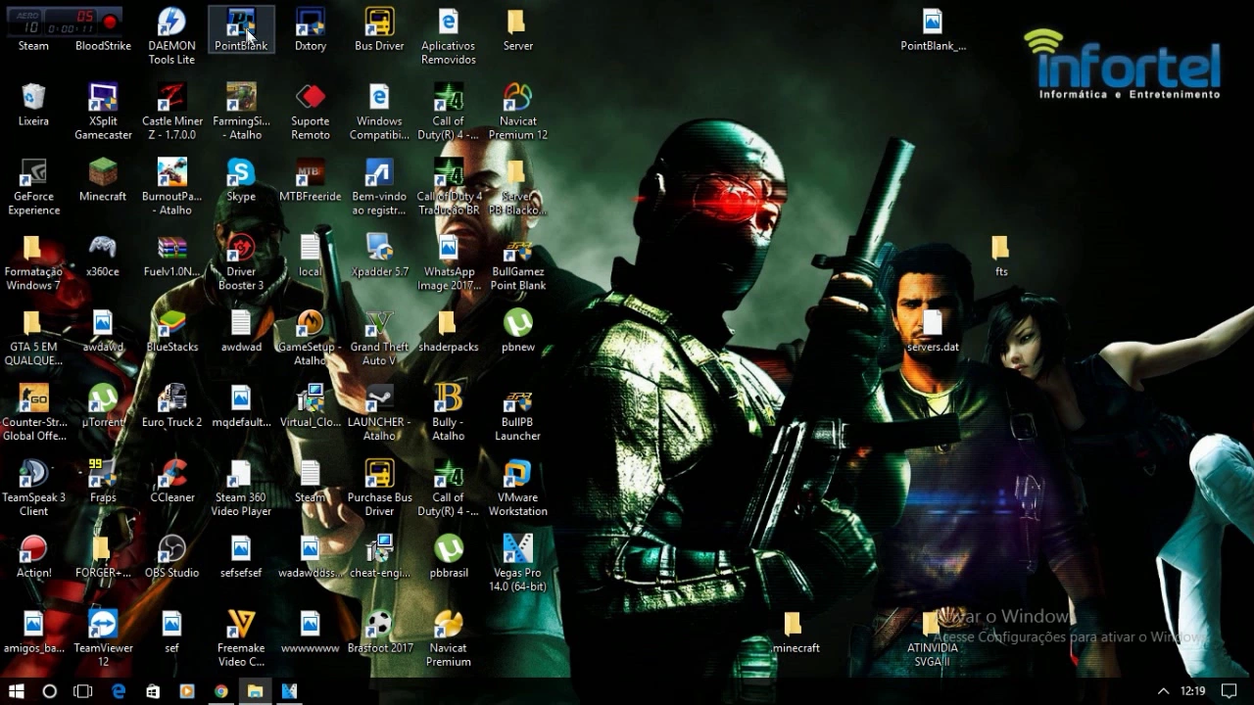Open Chrome from the taskbar
The width and height of the screenshot is (1254, 705).
coord(221,691)
